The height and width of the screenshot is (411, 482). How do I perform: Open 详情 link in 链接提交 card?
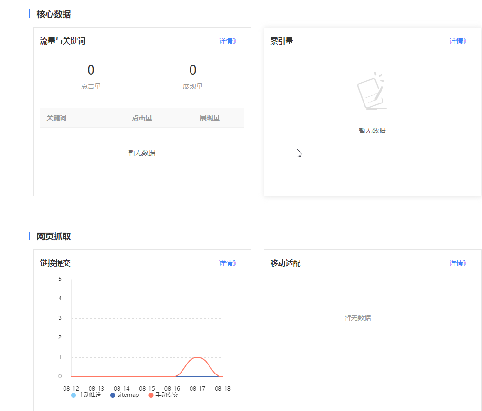227,263
